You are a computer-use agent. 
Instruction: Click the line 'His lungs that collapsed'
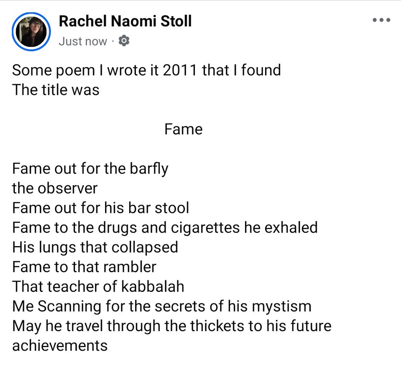[95, 247]
